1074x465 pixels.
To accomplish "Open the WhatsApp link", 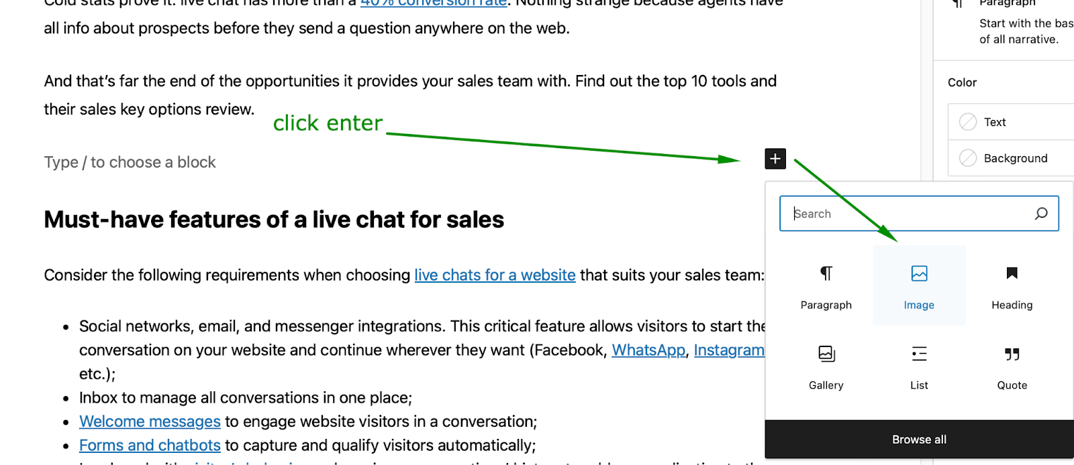I will (647, 349).
